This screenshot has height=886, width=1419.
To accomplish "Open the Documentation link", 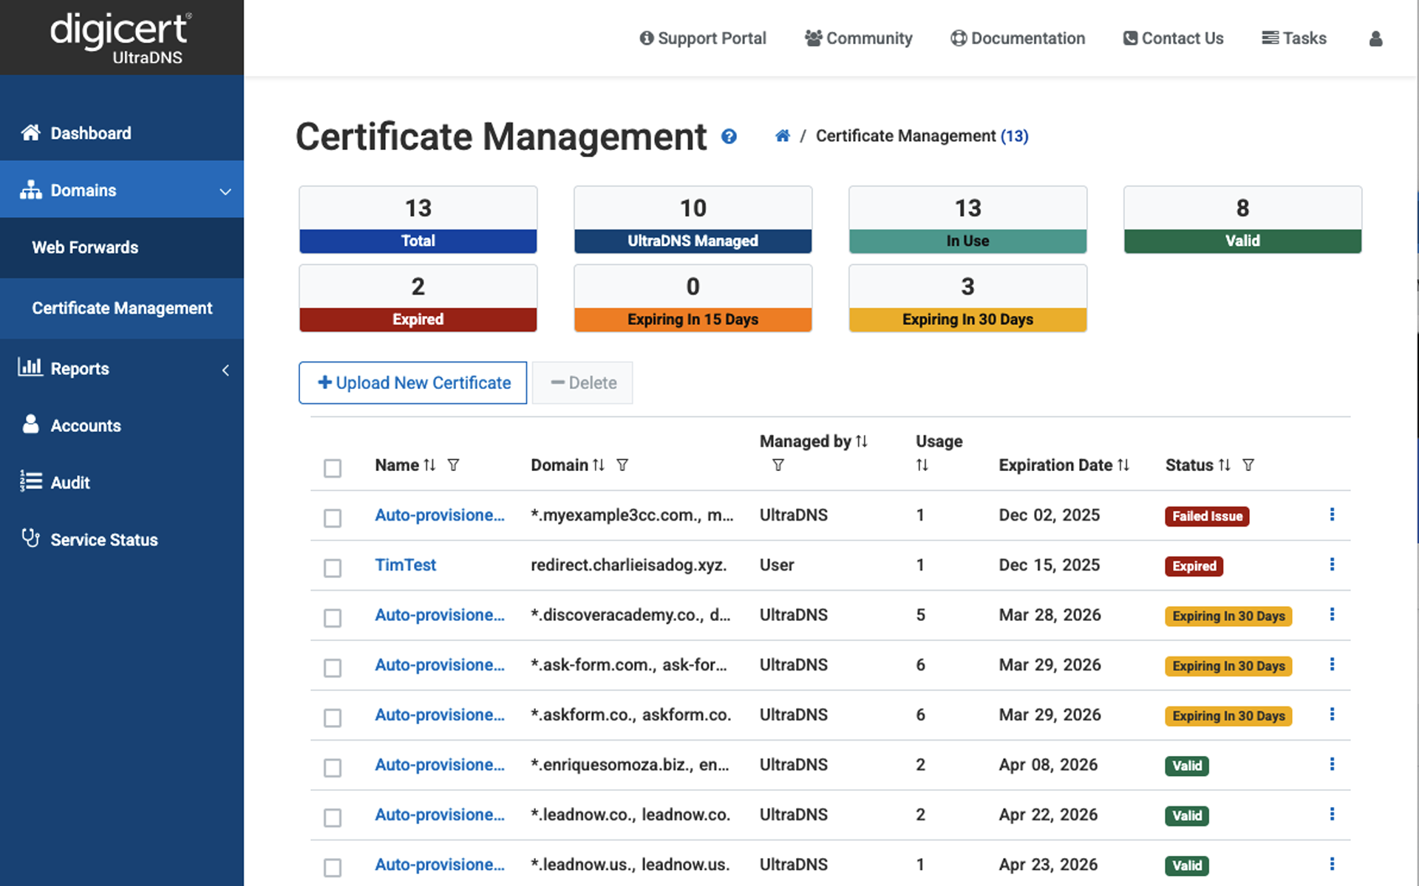I will click(1018, 38).
